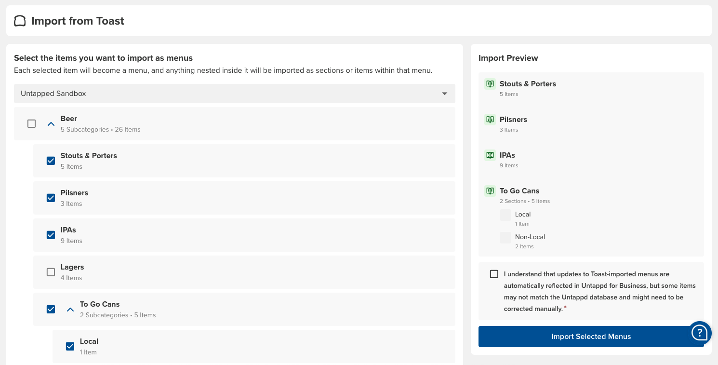
Task: Check the Beer category checkbox
Action: 32,124
